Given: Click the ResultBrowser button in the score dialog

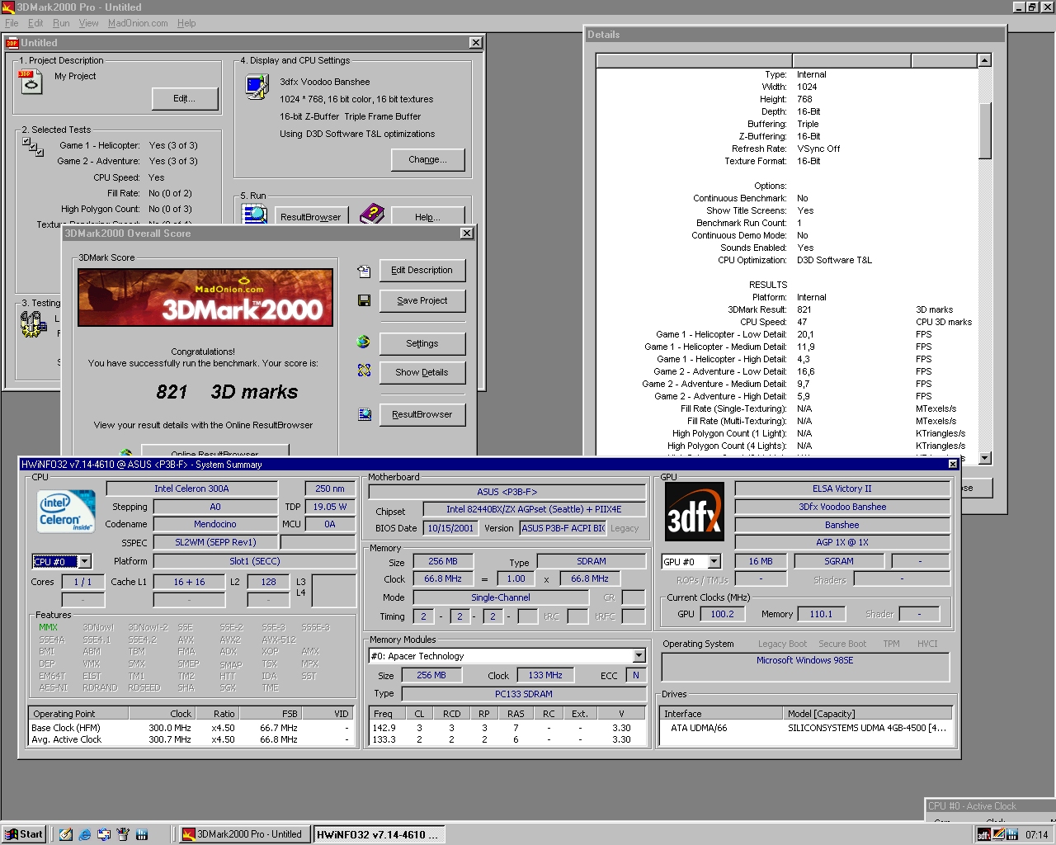Looking at the screenshot, I should [422, 414].
